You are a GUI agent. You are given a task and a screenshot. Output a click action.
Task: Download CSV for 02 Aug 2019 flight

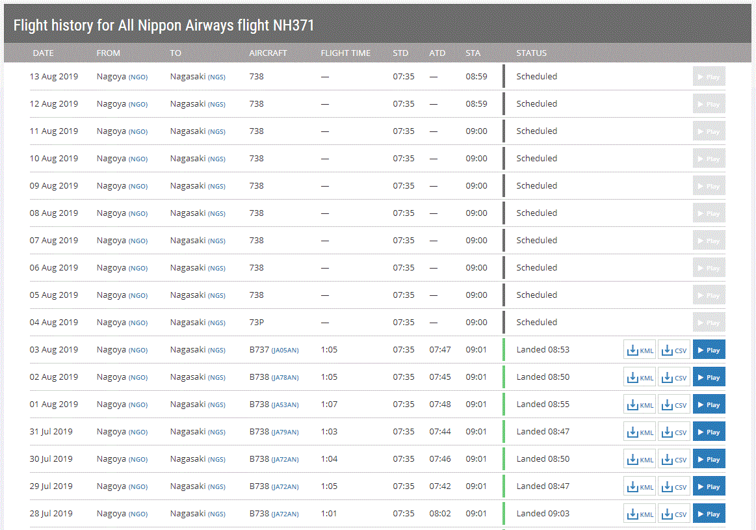click(674, 377)
